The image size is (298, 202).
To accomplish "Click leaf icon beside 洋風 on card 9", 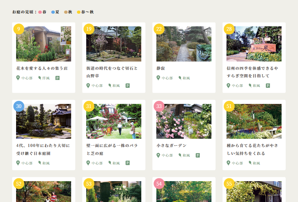I will (40, 78).
